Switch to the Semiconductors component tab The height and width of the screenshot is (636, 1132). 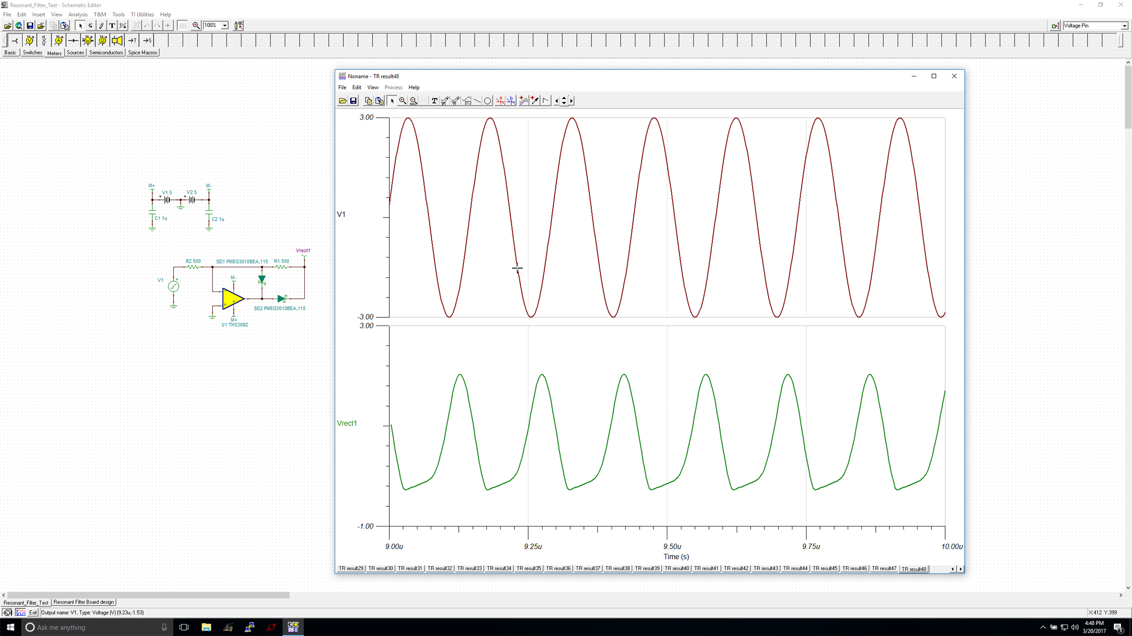(106, 53)
